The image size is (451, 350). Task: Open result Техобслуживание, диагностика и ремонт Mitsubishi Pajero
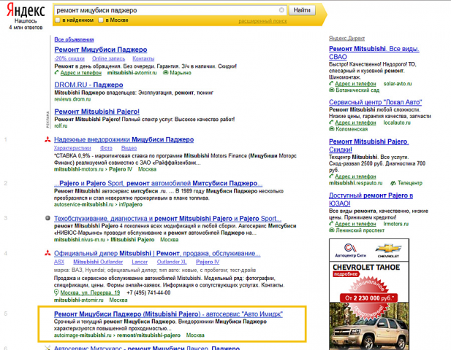tap(167, 219)
